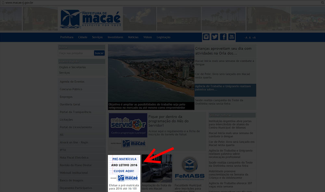Image resolution: width=325 pixels, height=192 pixels.
Task: Open 'Ampliação da frota de táxis' link
Action: click(157, 187)
